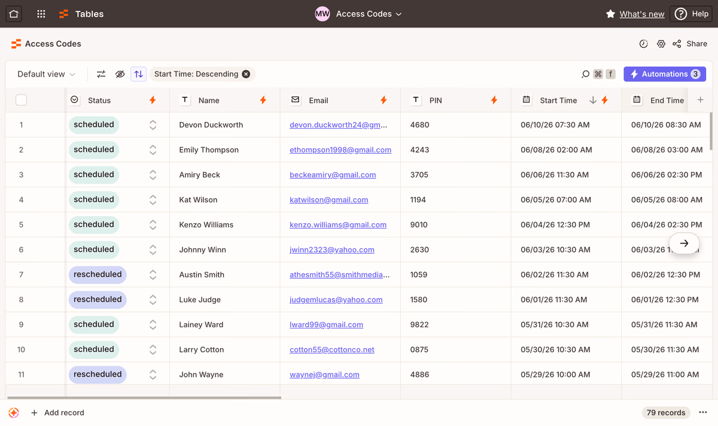718x426 pixels.
Task: Remove the Start Time Descending sort chip
Action: 246,74
